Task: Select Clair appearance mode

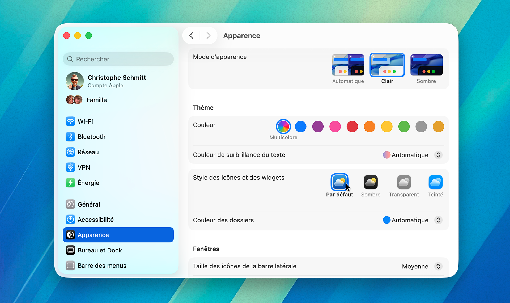Action: (x=387, y=65)
